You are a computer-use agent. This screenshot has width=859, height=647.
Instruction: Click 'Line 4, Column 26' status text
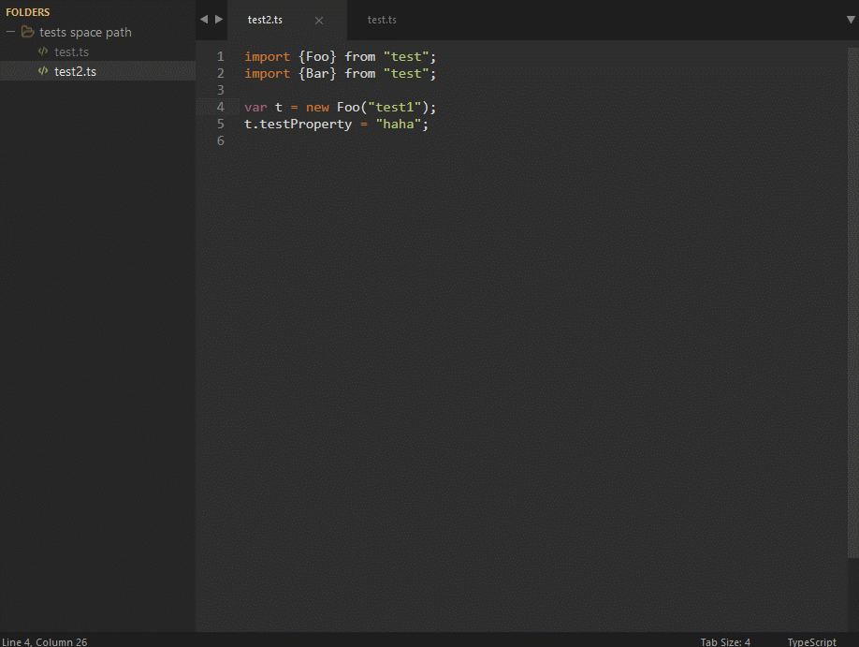[x=44, y=641]
